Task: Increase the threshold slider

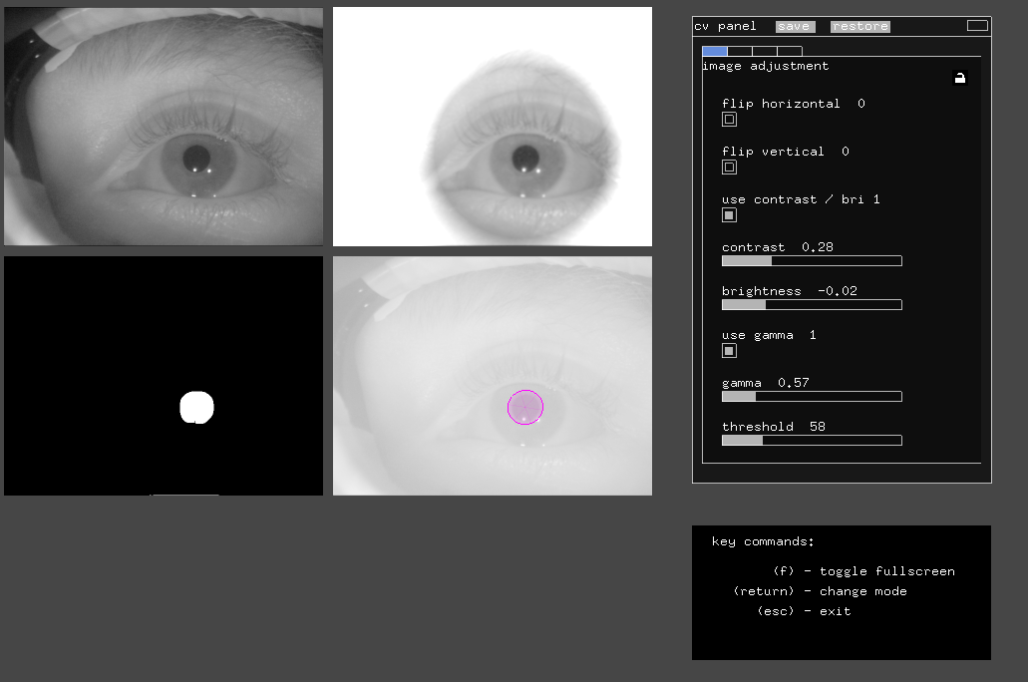Action: pos(811,440)
